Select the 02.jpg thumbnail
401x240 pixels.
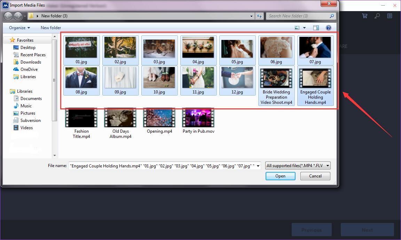coord(120,50)
